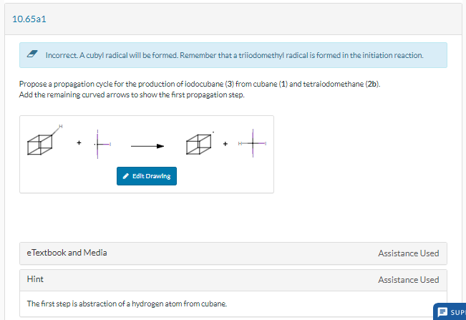466x320 pixels.
Task: Collapse the Hint section header
Action: 233,280
